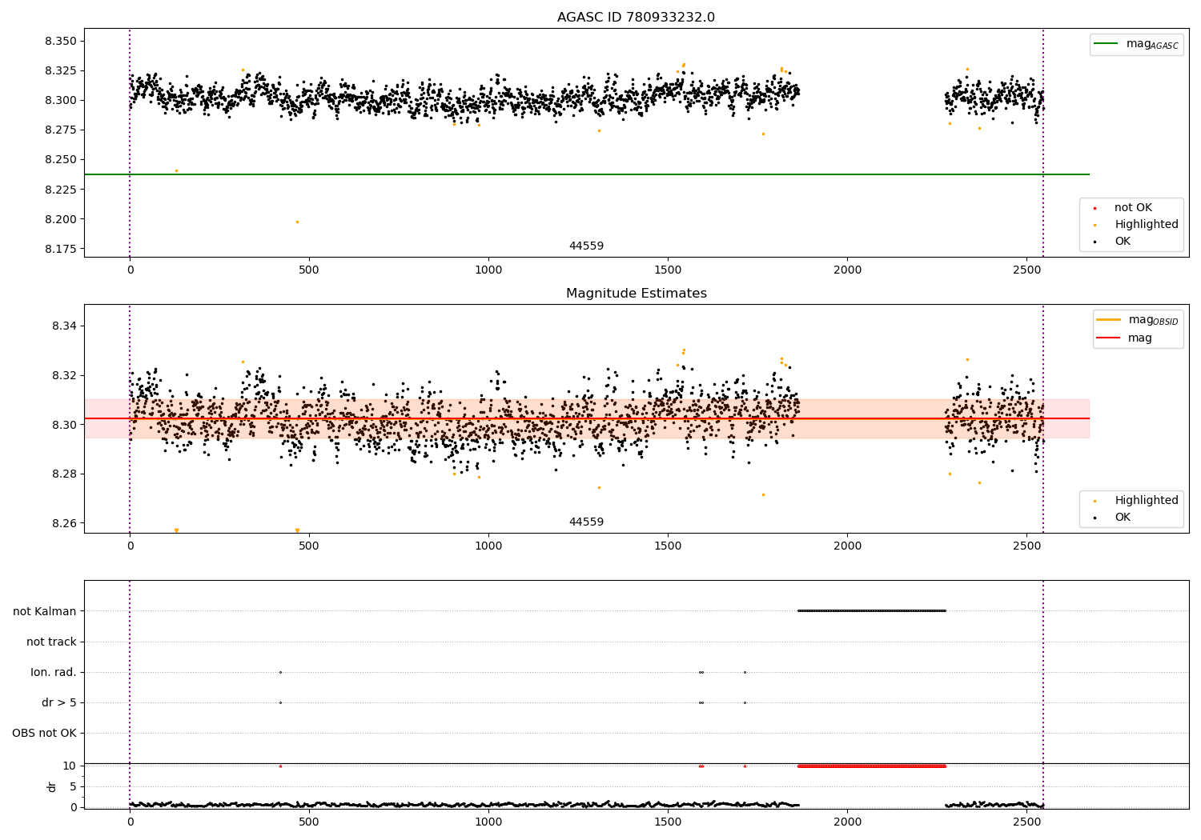Image resolution: width=1201 pixels, height=840 pixels.
Task: Click the 'Ion. rad.' axis label
Action: pos(54,672)
